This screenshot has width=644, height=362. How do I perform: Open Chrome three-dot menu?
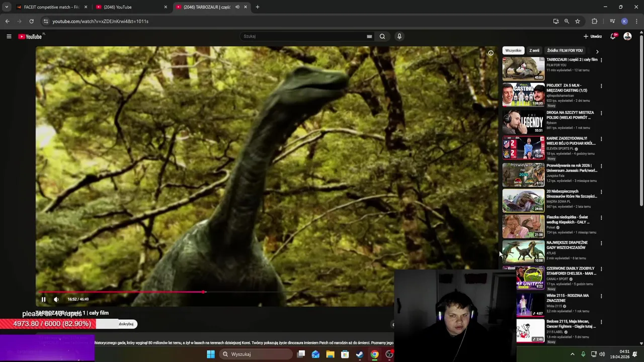[x=637, y=21]
